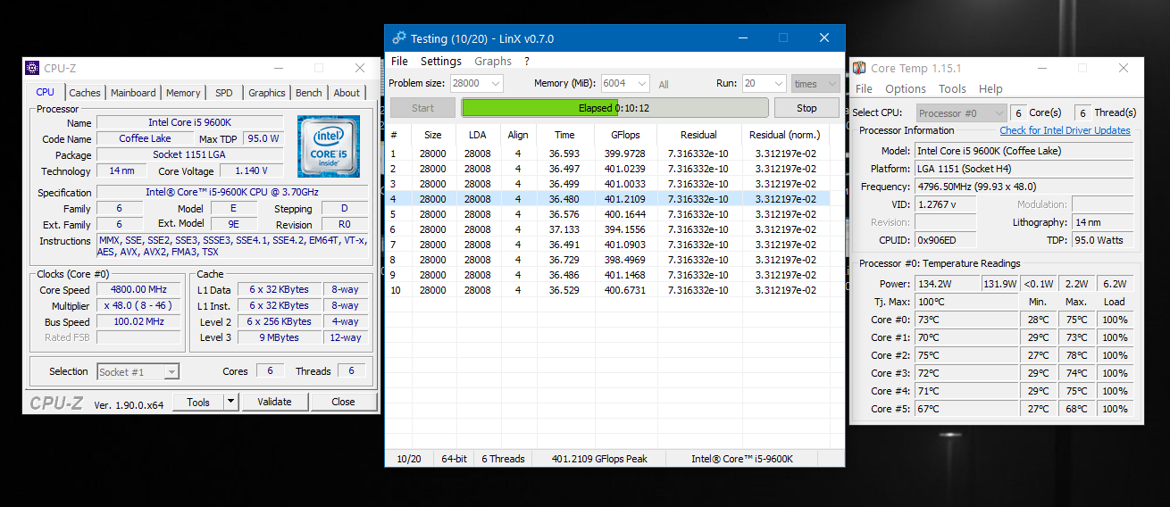Click the Residual (norm.) column header

(785, 135)
